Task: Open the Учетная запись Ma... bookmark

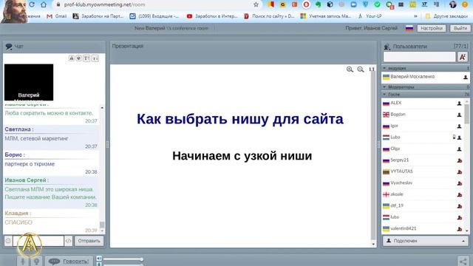Action: [x=325, y=16]
